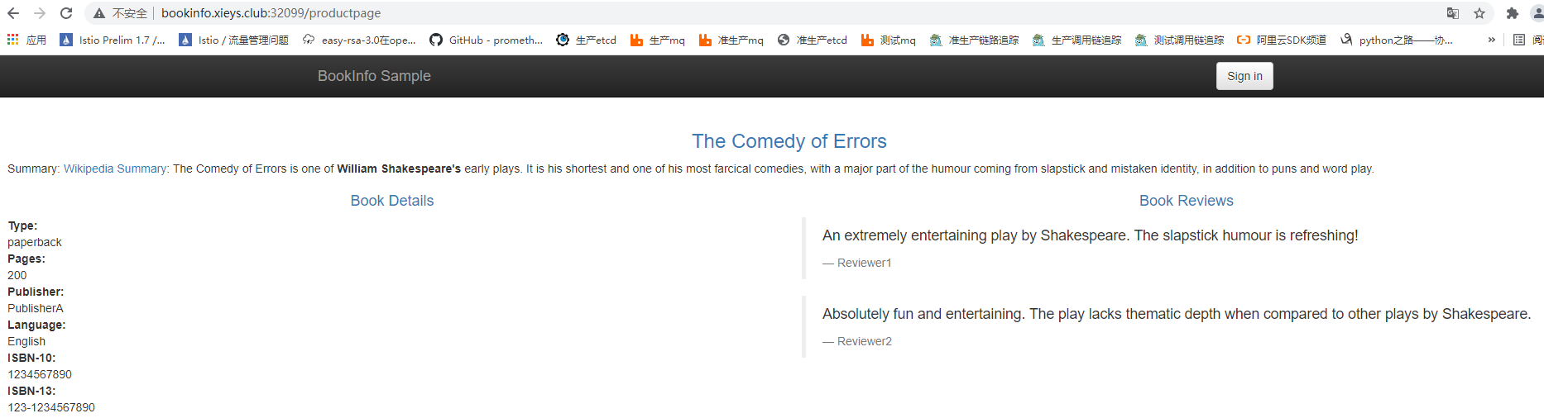
Task: Open the extensions puzzle icon
Action: coord(1513,13)
